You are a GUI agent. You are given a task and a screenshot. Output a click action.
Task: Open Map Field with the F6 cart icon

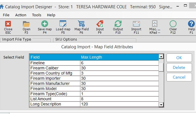tap(81, 24)
